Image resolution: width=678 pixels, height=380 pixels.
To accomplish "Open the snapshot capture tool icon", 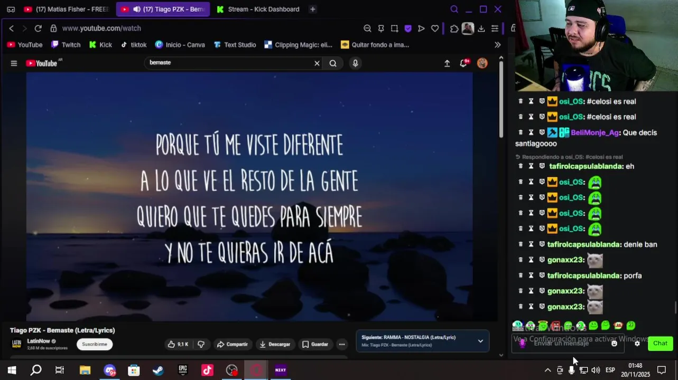I will tap(395, 28).
